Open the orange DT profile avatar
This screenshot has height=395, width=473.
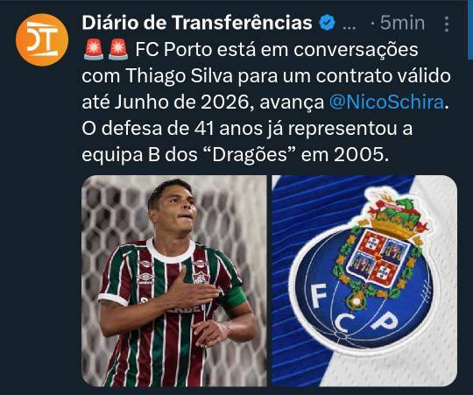click(42, 39)
